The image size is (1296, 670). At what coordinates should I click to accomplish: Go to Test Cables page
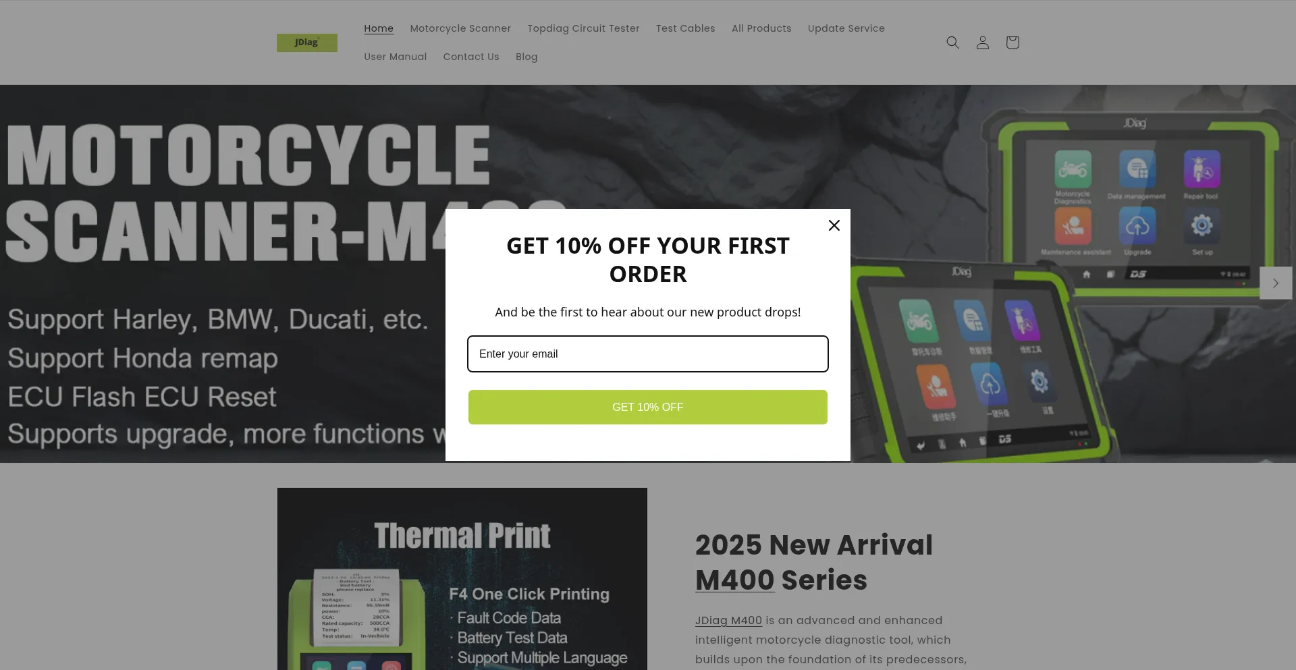tap(685, 28)
